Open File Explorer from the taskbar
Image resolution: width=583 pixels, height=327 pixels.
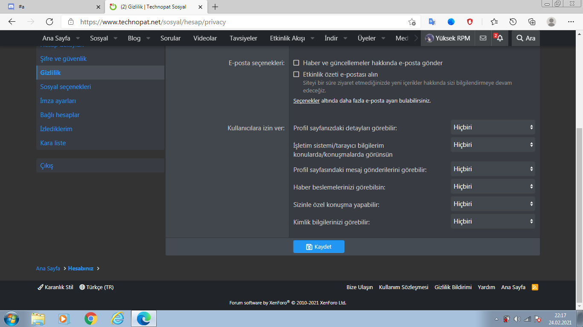pos(38,318)
